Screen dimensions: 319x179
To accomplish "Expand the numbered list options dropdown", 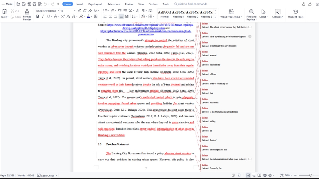I will point(115,11).
